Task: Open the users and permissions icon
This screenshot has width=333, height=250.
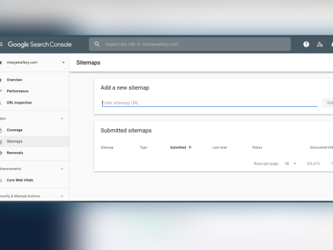Action: [320, 44]
